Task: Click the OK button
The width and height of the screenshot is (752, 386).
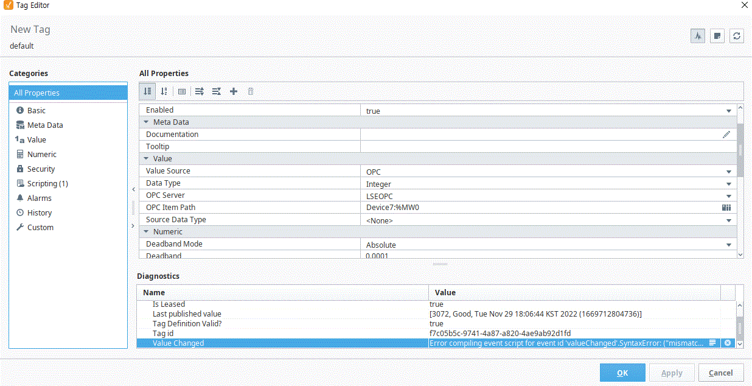Action: click(x=622, y=372)
